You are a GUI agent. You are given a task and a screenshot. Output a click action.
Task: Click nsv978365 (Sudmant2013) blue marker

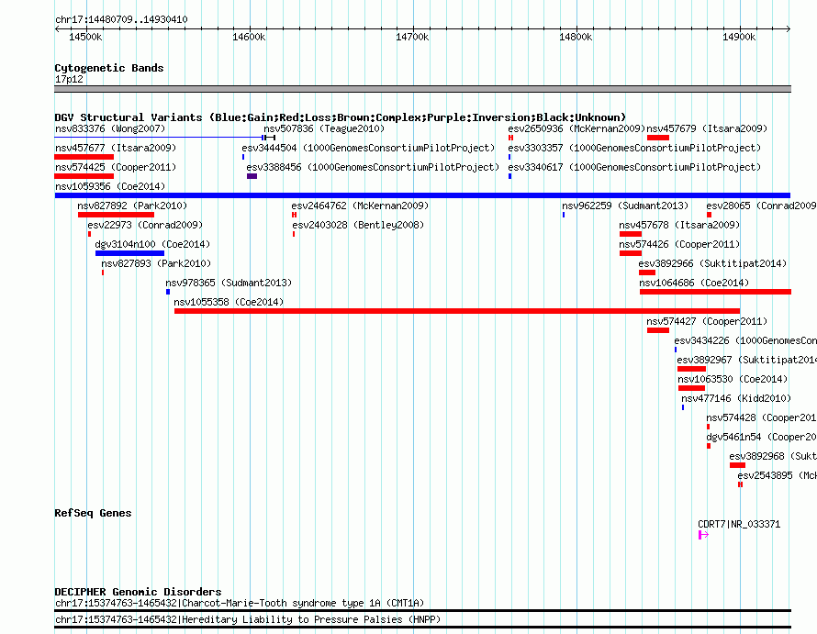coord(168,292)
